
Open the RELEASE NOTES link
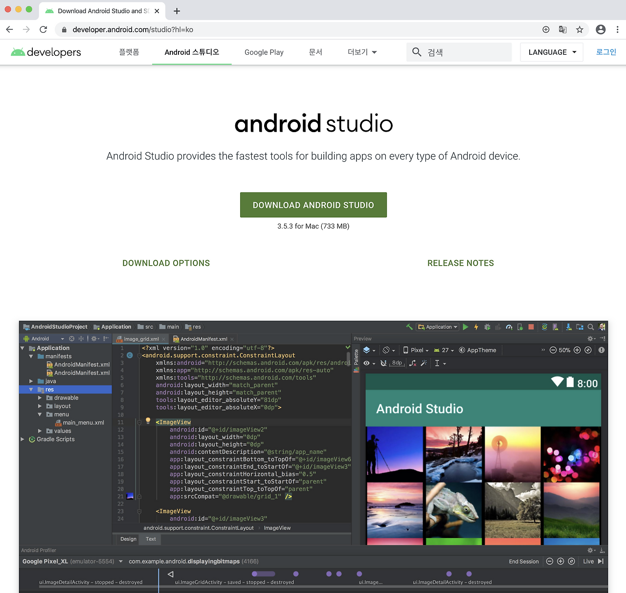coord(461,263)
